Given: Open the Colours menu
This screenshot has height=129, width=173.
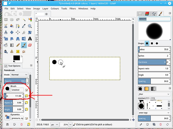Looking at the screenshot, I should pos(55,8).
